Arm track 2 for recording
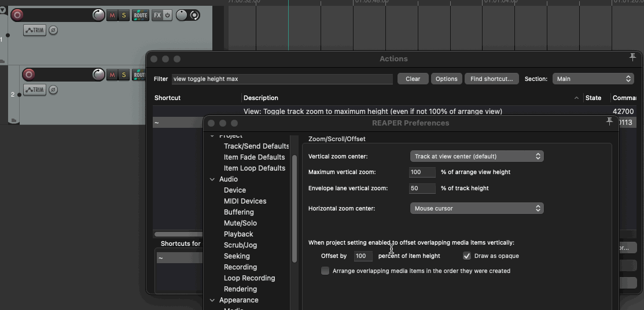Image resolution: width=644 pixels, height=310 pixels. point(28,74)
